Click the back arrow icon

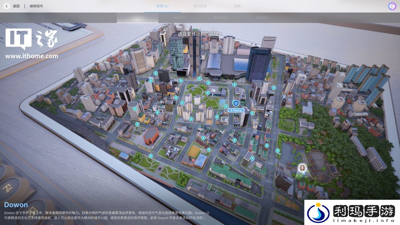7,6
